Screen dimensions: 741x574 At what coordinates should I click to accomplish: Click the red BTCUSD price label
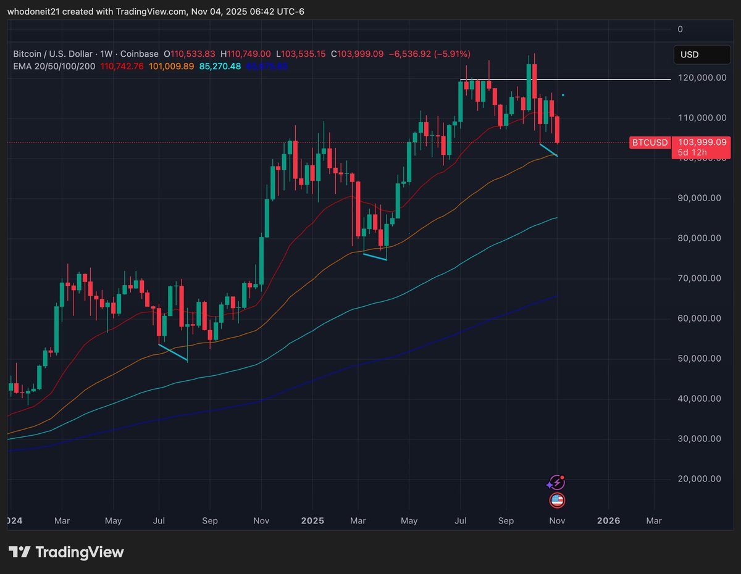pyautogui.click(x=650, y=143)
